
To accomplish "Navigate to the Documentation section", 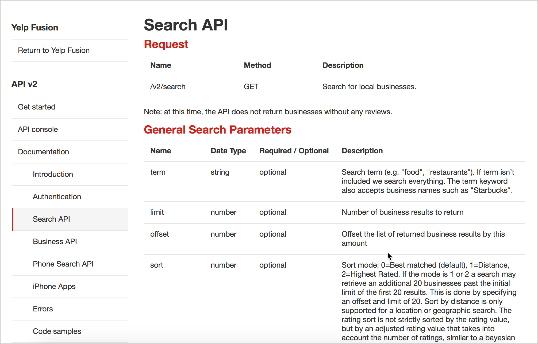I will coord(43,152).
